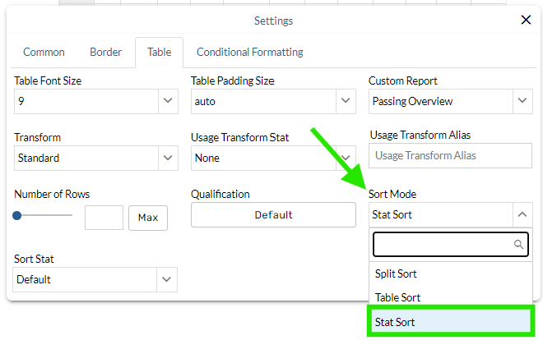Screen dimensions: 543x340
Task: Click the search magnifier icon
Action: coord(518,244)
